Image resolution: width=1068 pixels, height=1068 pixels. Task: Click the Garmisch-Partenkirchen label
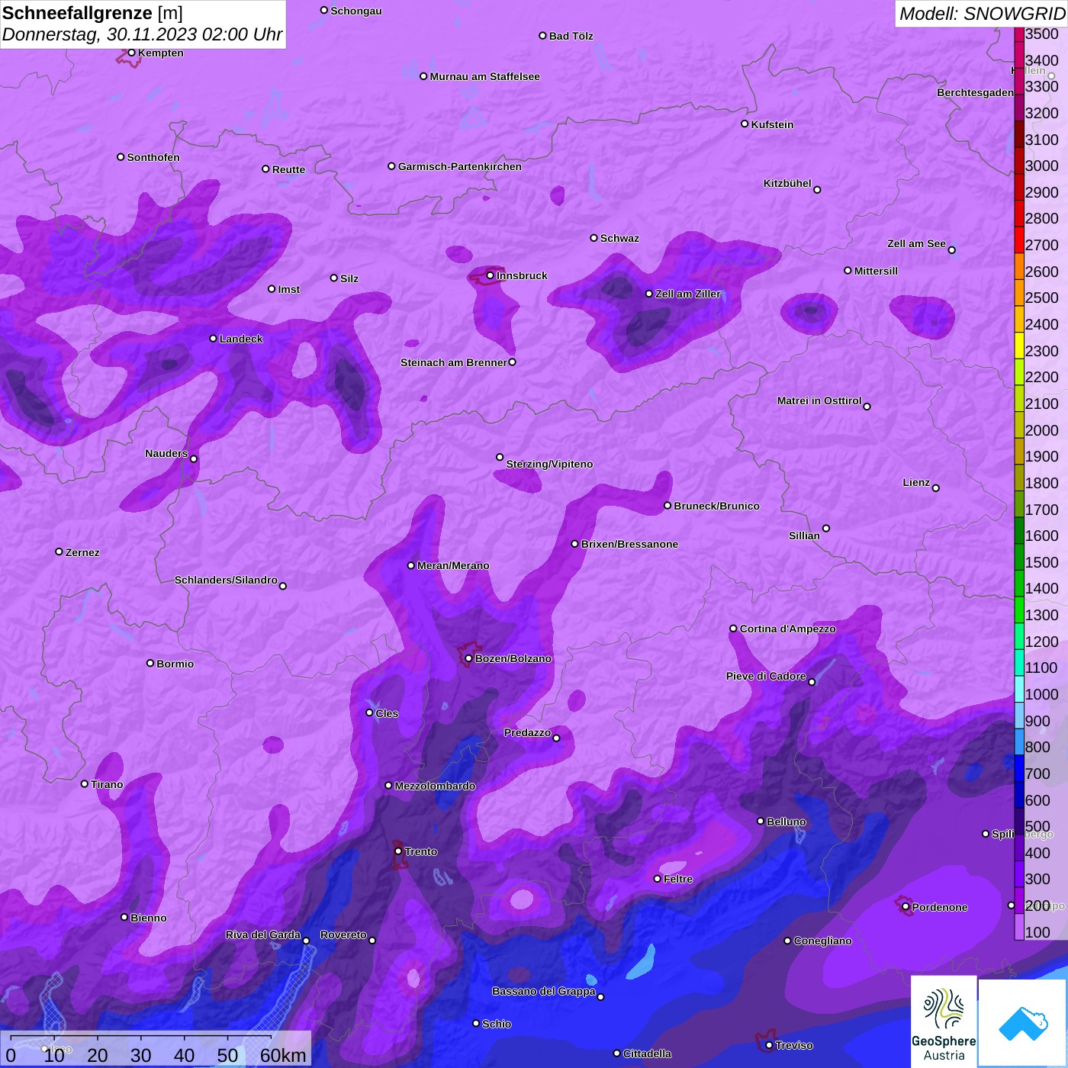[x=460, y=166]
